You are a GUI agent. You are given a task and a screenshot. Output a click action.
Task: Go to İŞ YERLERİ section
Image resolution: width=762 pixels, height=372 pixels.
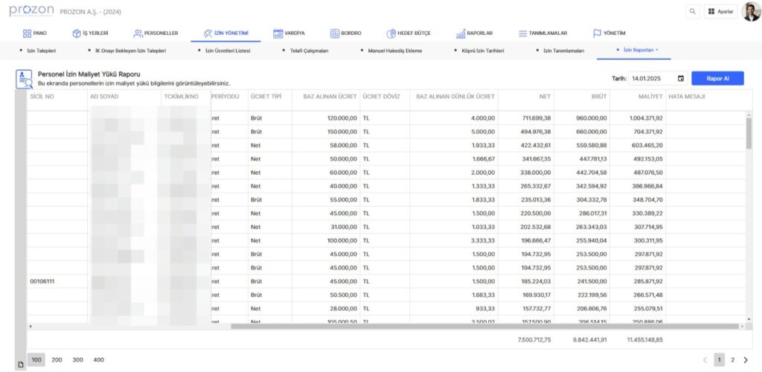[90, 33]
